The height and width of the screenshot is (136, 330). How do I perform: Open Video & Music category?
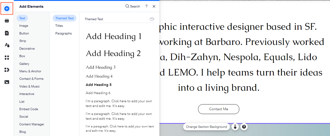click(x=29, y=86)
